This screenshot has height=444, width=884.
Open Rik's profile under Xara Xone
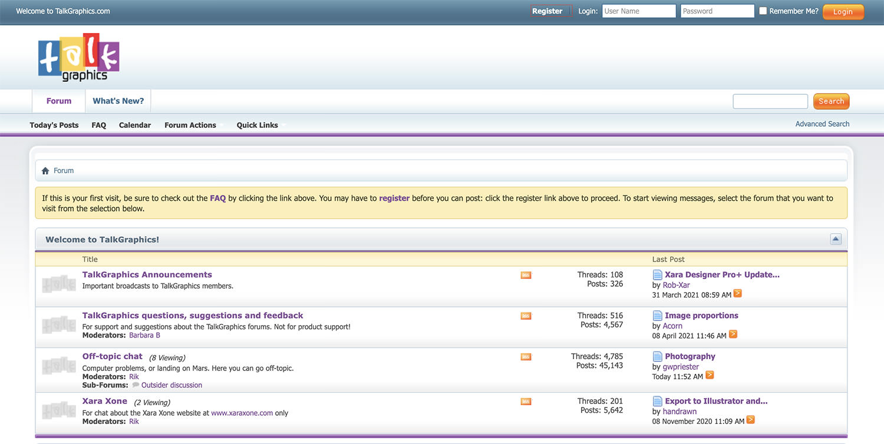point(134,422)
